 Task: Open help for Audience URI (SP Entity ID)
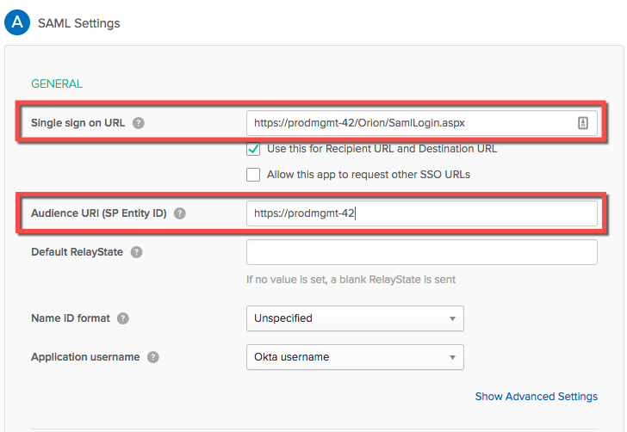180,213
